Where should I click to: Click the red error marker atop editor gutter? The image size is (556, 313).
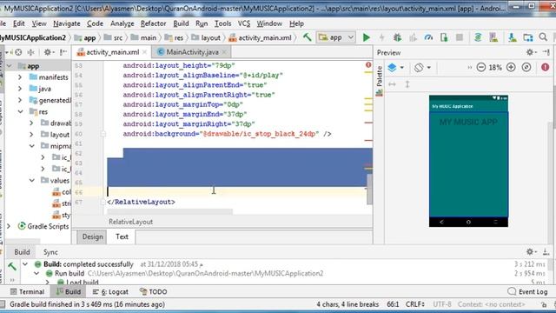click(368, 65)
